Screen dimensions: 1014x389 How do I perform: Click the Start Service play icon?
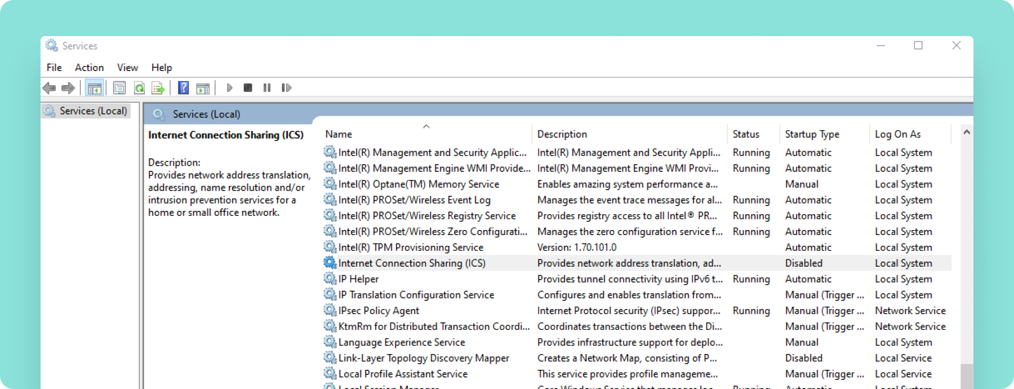click(229, 88)
